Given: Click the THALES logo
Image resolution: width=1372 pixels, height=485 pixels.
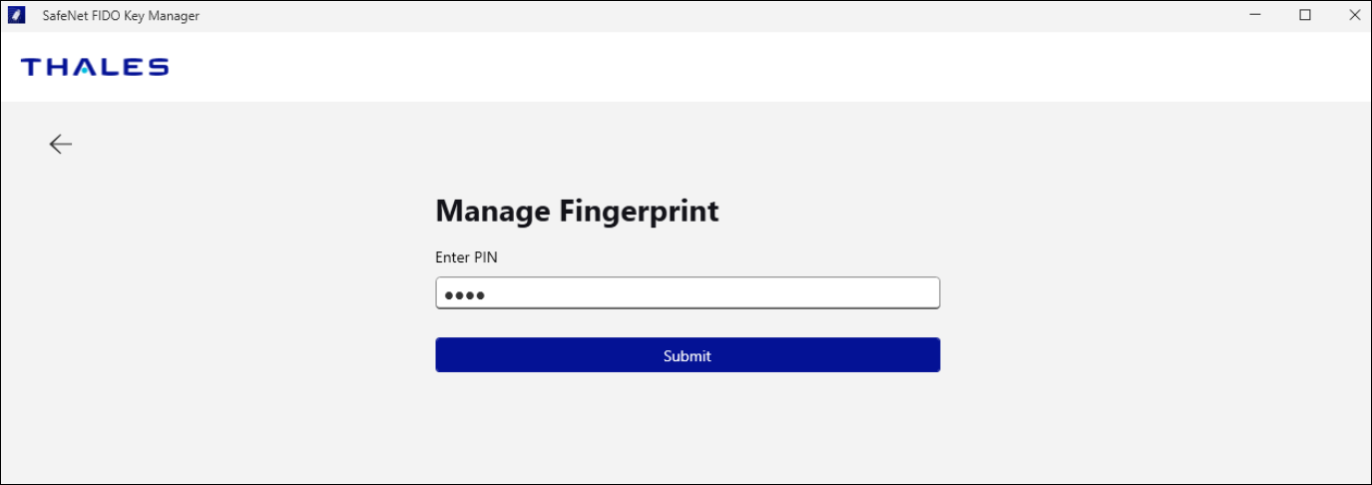Looking at the screenshot, I should [95, 67].
